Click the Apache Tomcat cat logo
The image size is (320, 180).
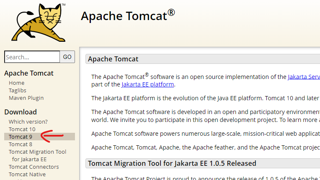39,23
